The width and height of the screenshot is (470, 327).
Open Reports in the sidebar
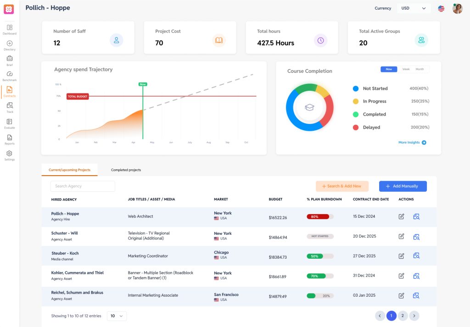10,138
